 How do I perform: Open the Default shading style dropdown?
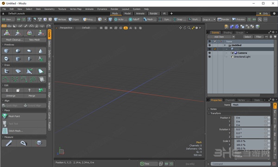[86, 28]
